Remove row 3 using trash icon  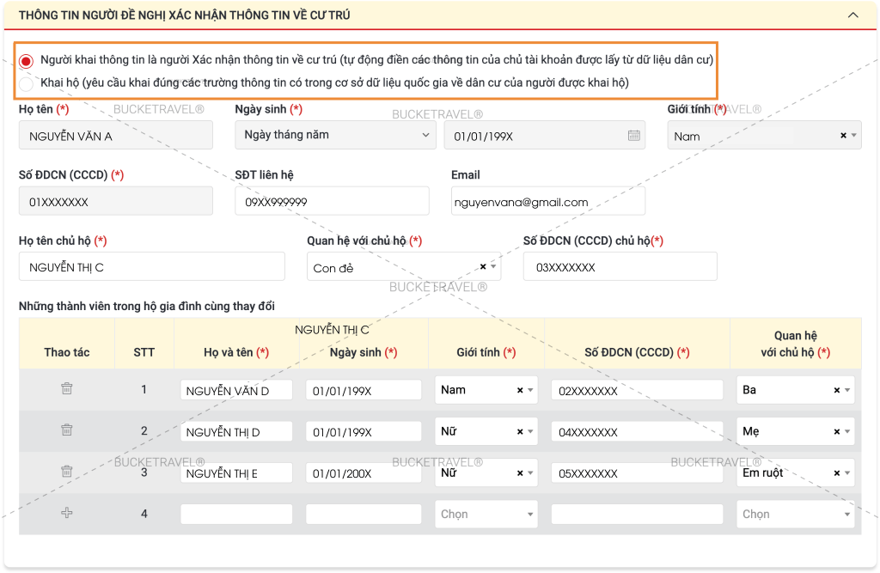click(x=67, y=472)
